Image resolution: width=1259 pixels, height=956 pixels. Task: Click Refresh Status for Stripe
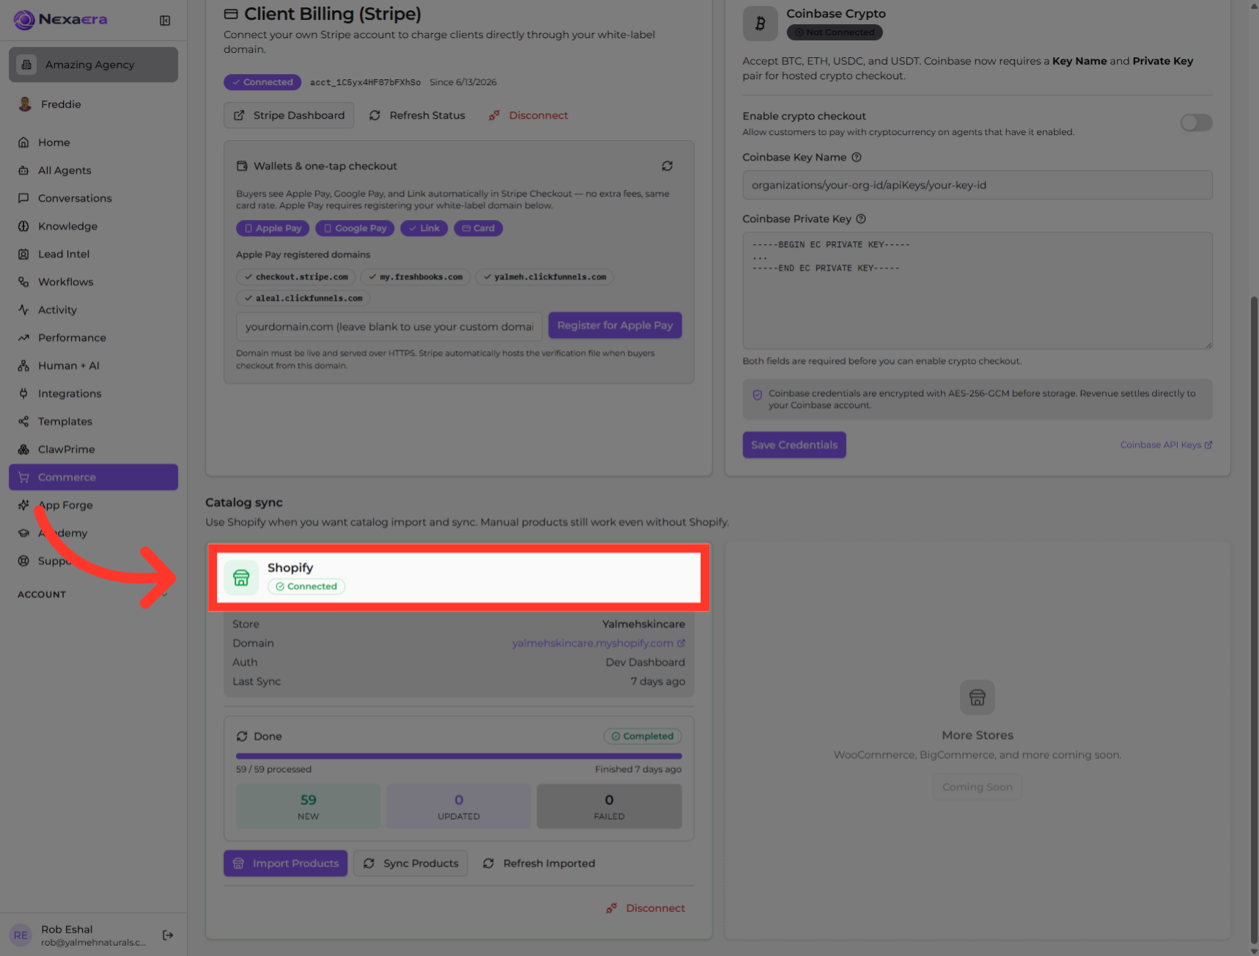[417, 115]
